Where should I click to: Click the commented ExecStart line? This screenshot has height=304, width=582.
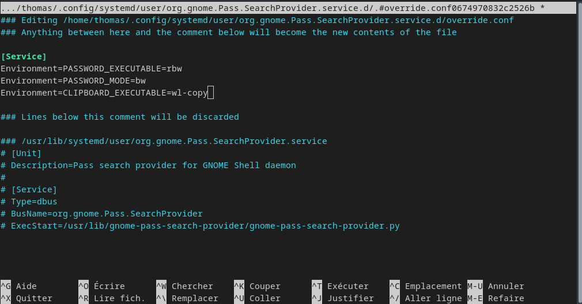pyautogui.click(x=200, y=226)
